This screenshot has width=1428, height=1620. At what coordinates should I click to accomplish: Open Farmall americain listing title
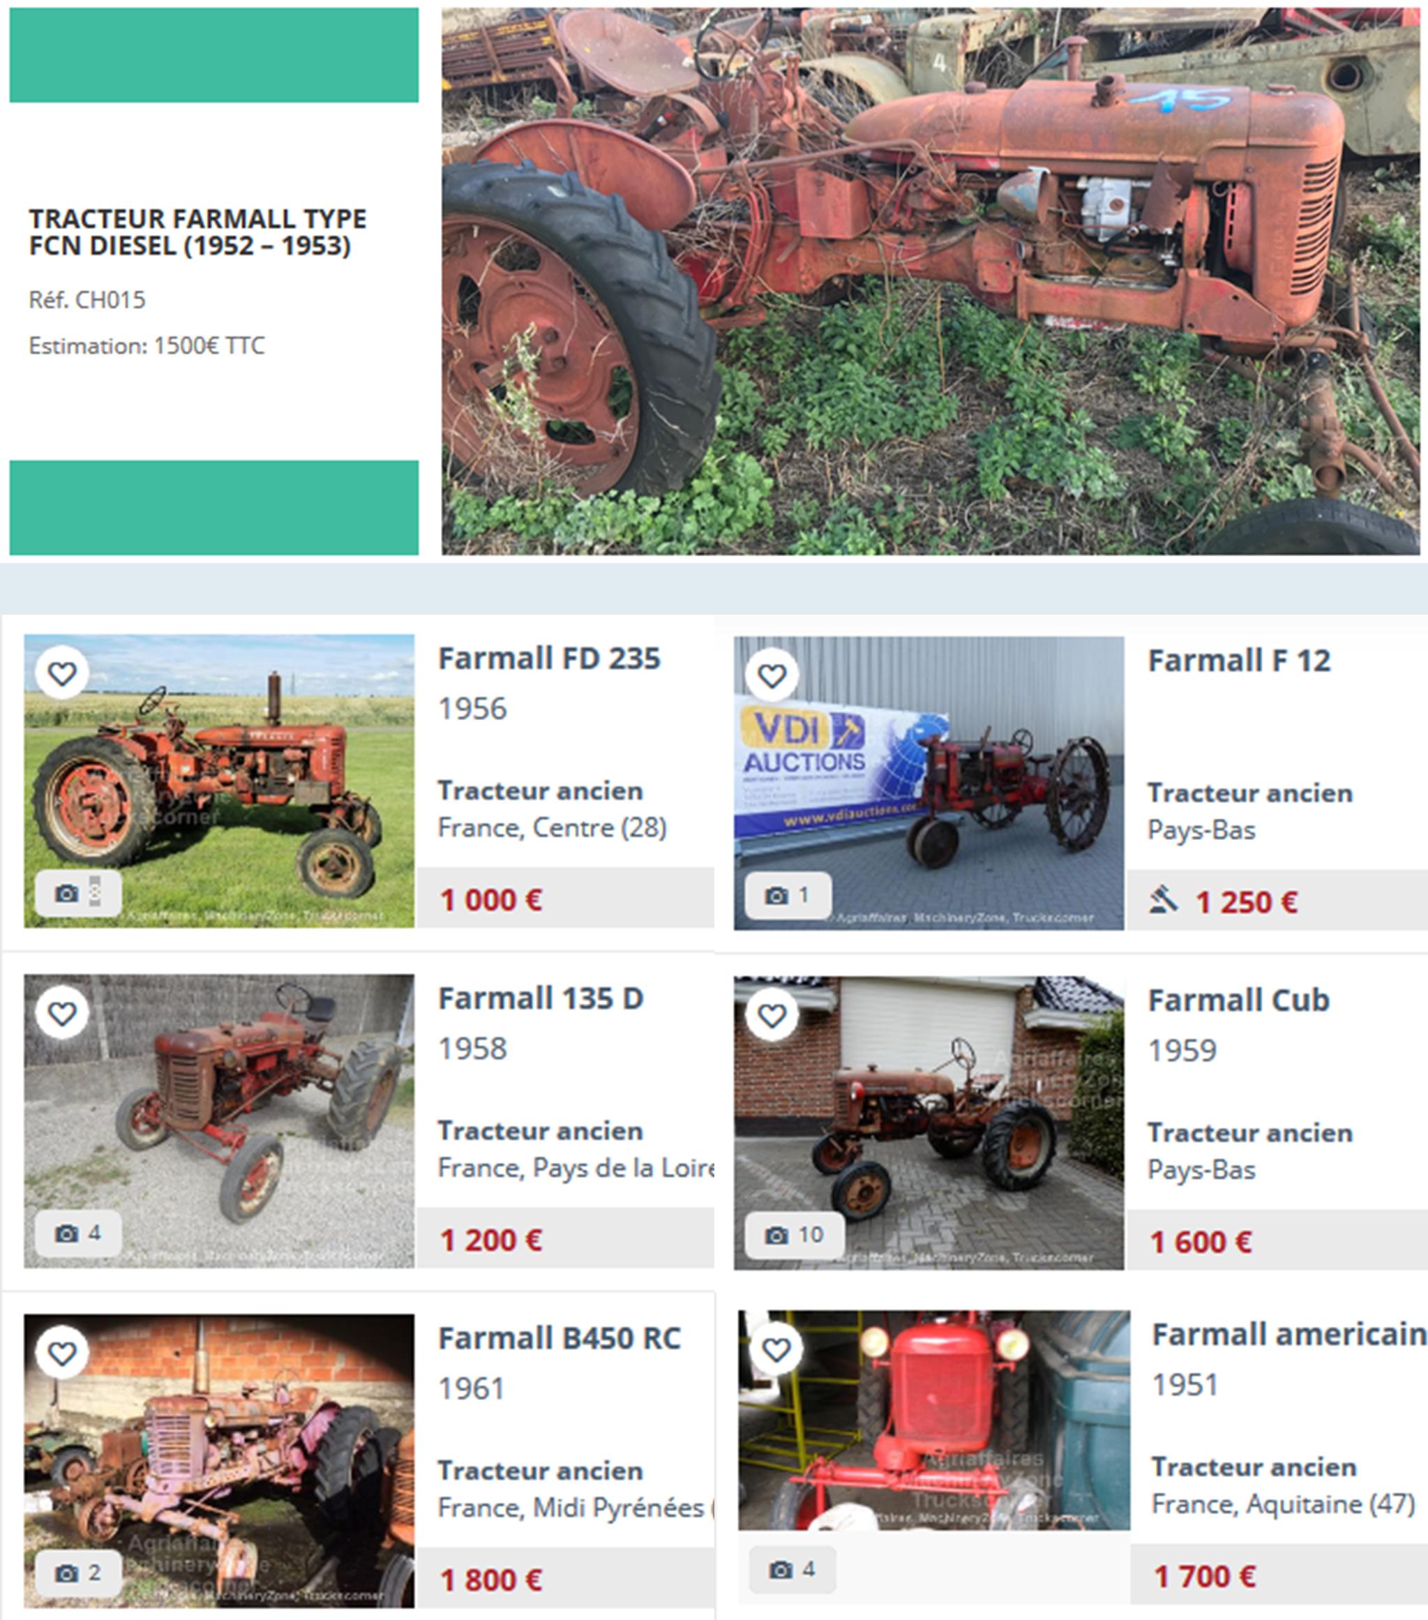(1288, 1335)
